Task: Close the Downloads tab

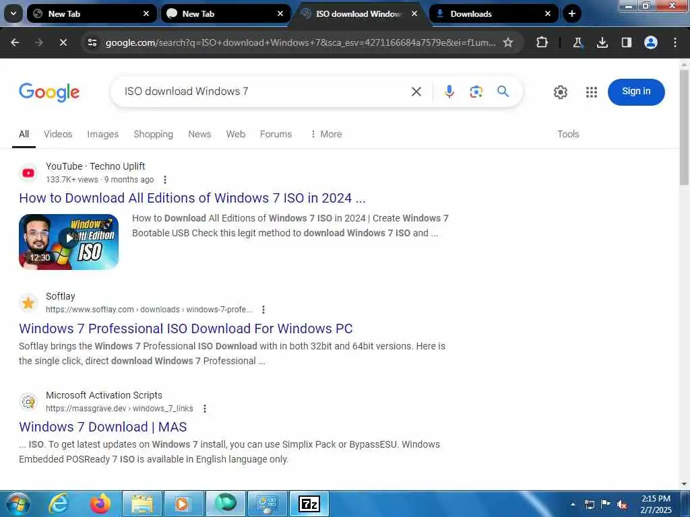Action: pos(548,13)
